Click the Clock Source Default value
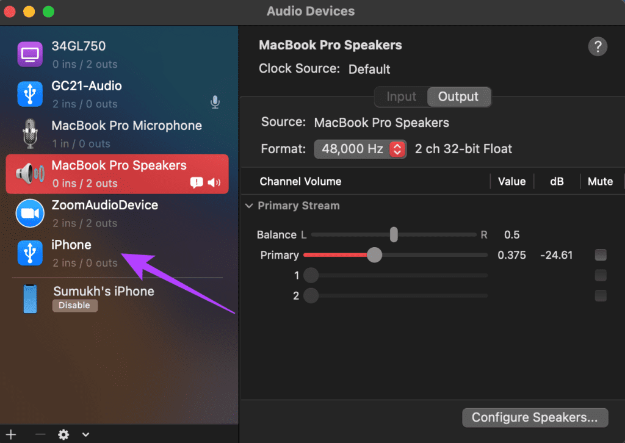 (x=369, y=70)
